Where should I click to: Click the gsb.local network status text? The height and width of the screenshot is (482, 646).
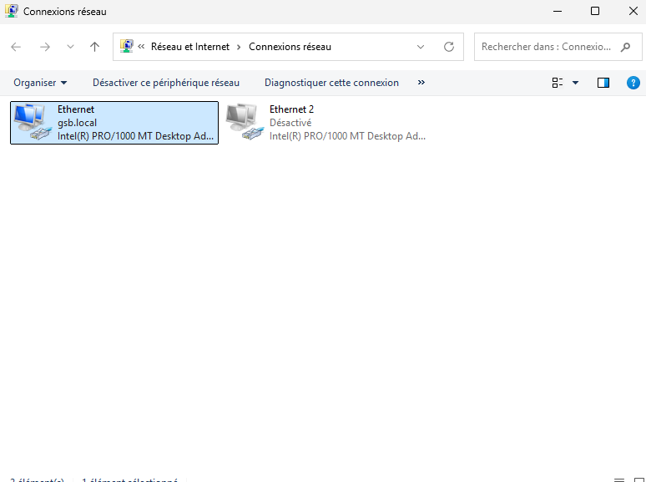click(77, 123)
